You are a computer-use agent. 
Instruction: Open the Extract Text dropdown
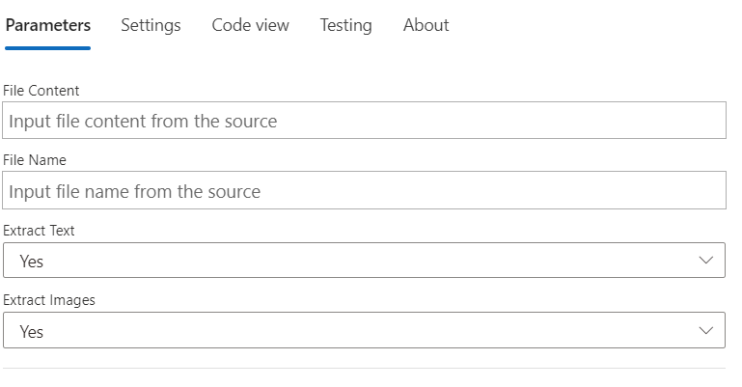pos(364,261)
